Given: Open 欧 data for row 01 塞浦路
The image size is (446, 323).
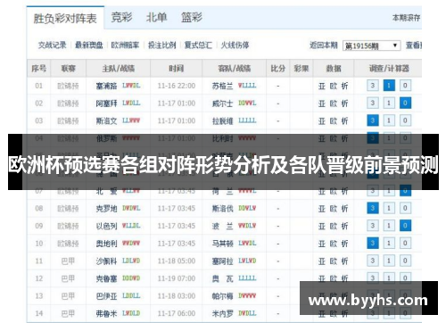Looking at the screenshot, I should (x=334, y=86).
